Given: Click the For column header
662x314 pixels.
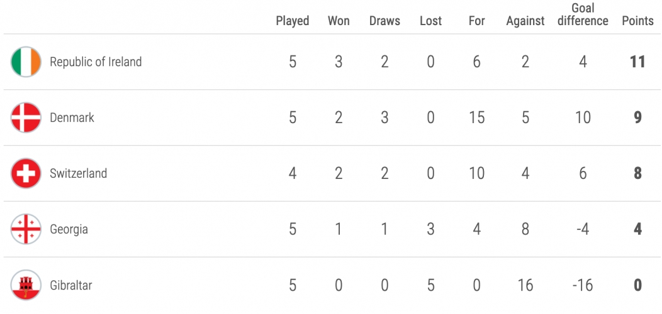Looking at the screenshot, I should click(476, 21).
